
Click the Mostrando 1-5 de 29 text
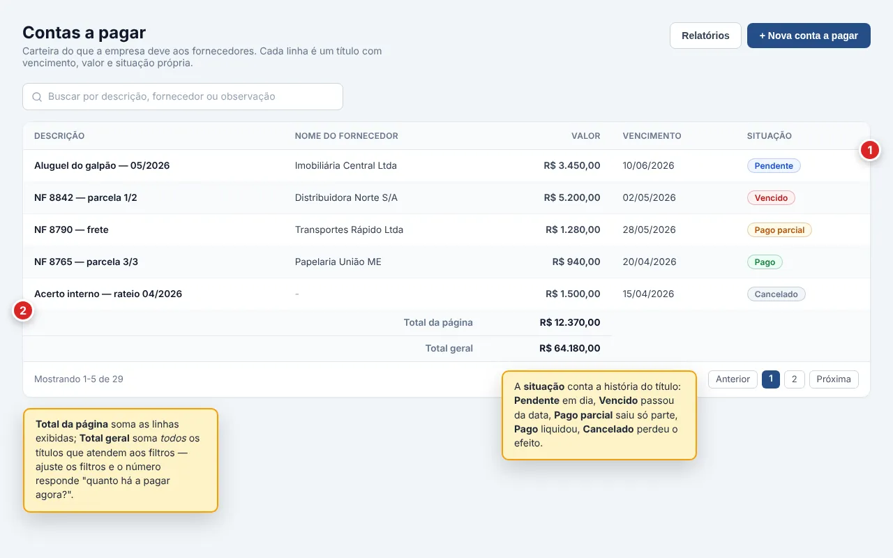(x=79, y=379)
